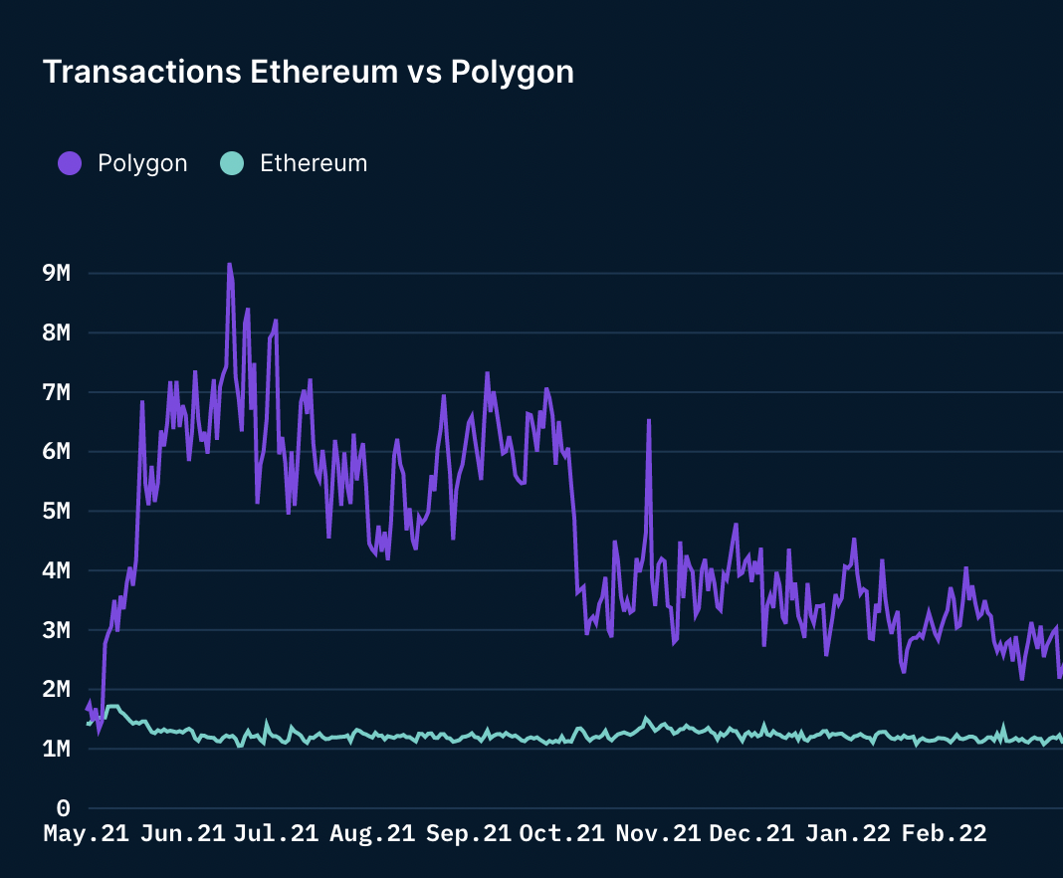Click the purple Polygon legend dot
Image resolution: width=1063 pixels, height=878 pixels.
pyautogui.click(x=70, y=163)
